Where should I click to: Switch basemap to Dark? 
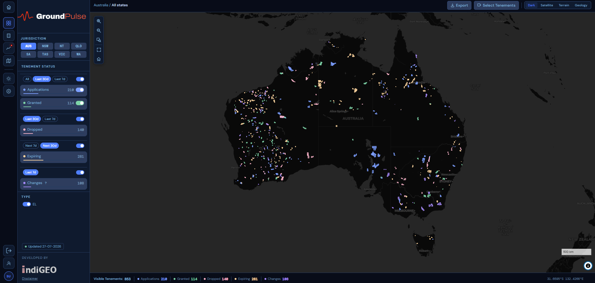531,5
